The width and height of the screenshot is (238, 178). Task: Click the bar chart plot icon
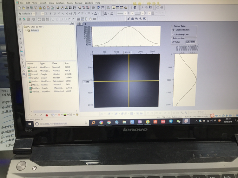(47, 115)
